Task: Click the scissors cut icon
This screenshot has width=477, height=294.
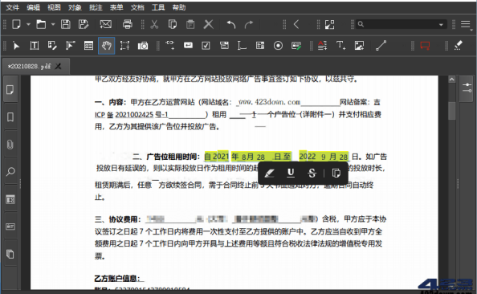Action: 154,24
